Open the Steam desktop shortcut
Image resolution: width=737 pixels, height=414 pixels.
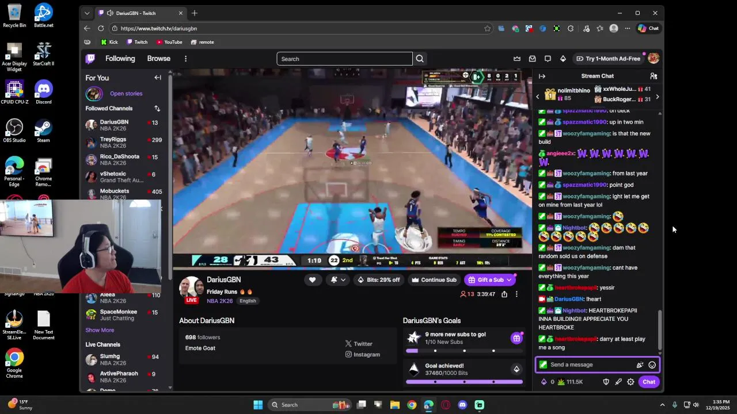coord(43,131)
